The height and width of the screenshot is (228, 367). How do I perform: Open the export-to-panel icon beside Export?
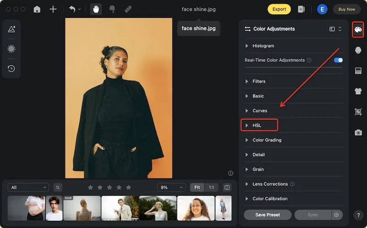click(301, 9)
